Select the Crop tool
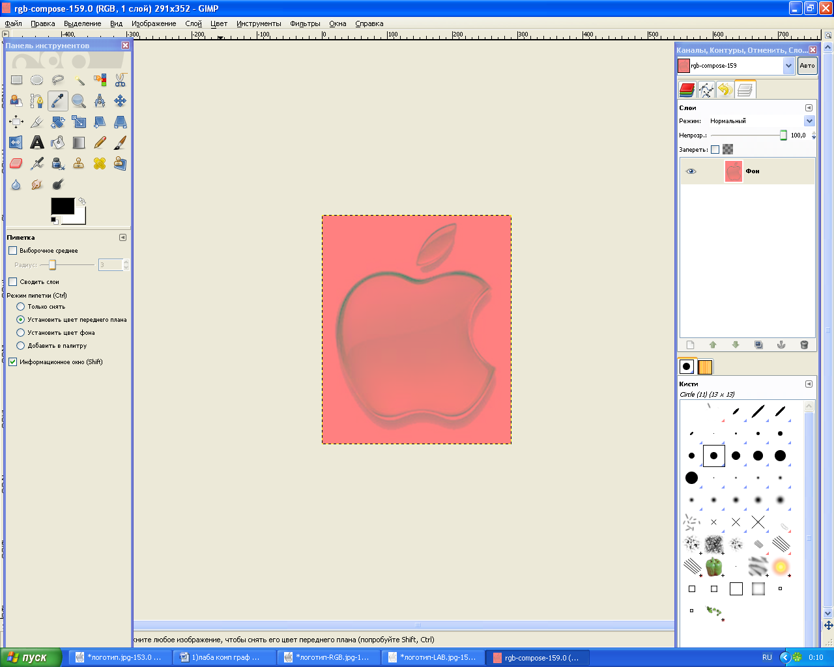 pyautogui.click(x=37, y=122)
